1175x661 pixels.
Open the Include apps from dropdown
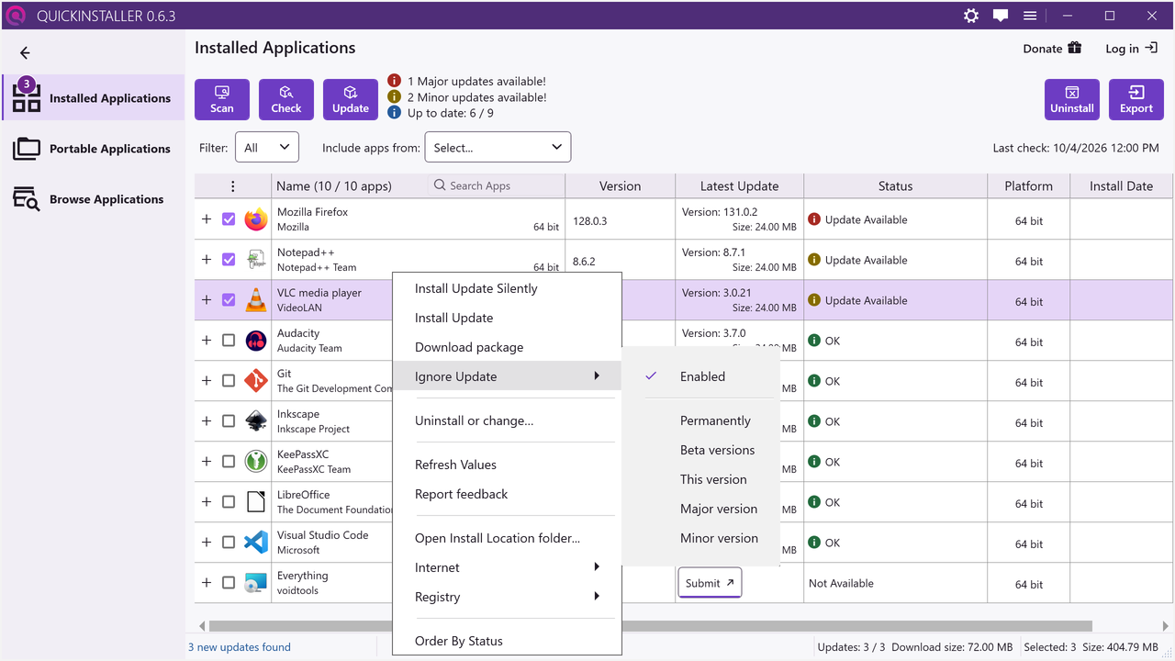(x=498, y=147)
